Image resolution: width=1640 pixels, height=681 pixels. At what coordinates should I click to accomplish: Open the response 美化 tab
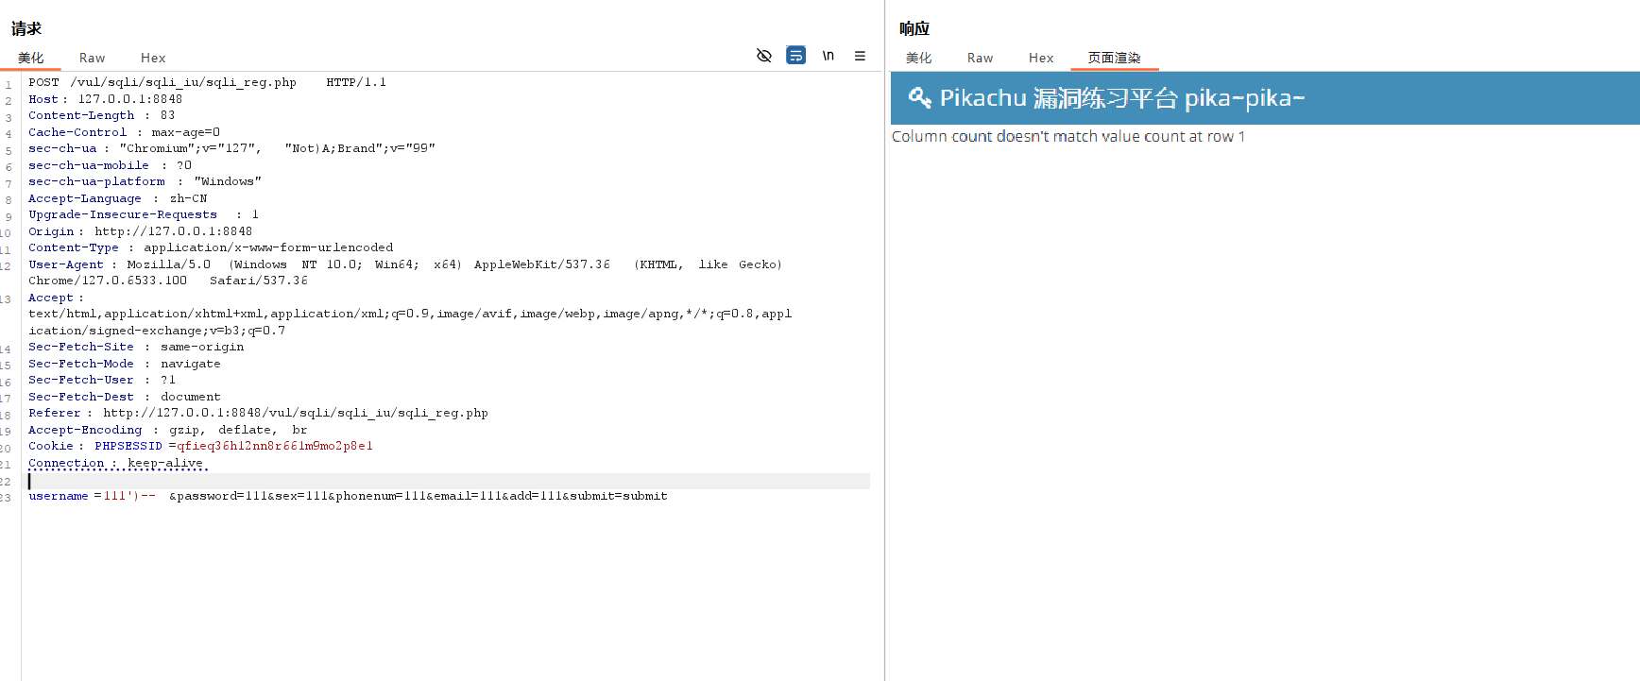pos(918,58)
